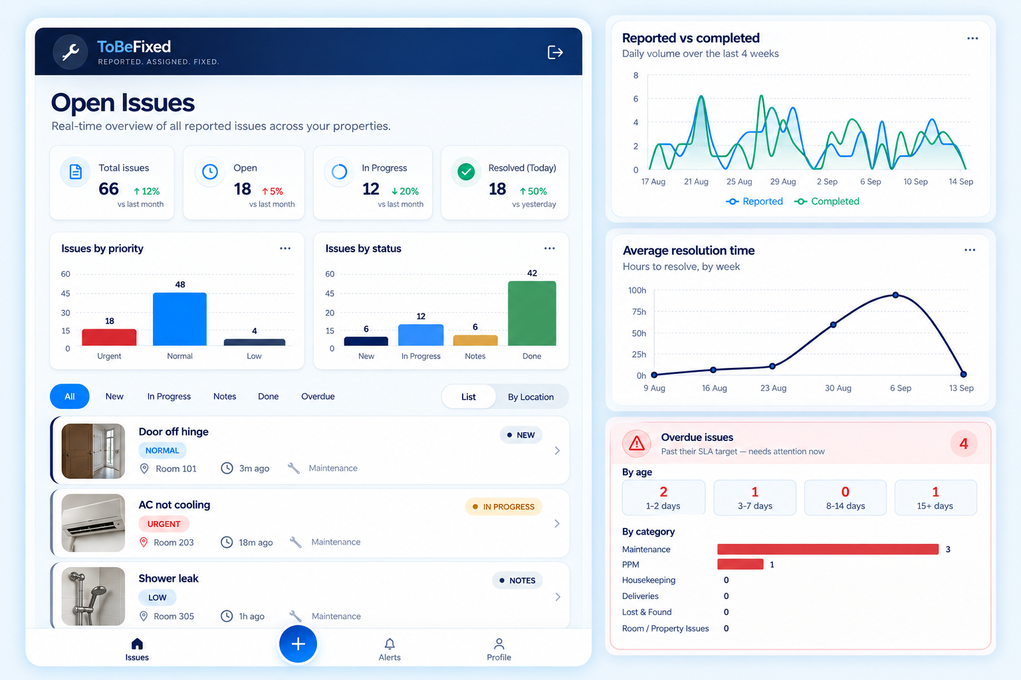
Task: Open Alerts bell in bottom bar
Action: [x=390, y=649]
